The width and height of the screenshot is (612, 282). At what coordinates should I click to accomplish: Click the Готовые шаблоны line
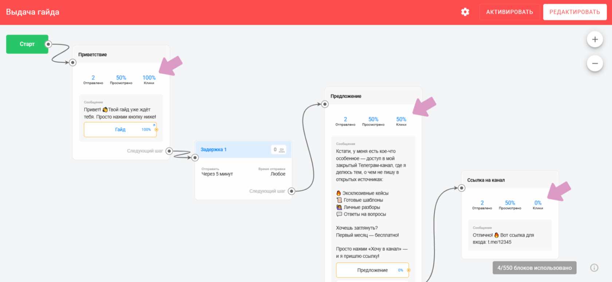pyautogui.click(x=360, y=200)
